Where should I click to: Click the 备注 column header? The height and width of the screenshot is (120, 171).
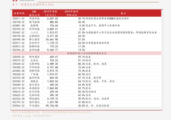tap(123, 13)
